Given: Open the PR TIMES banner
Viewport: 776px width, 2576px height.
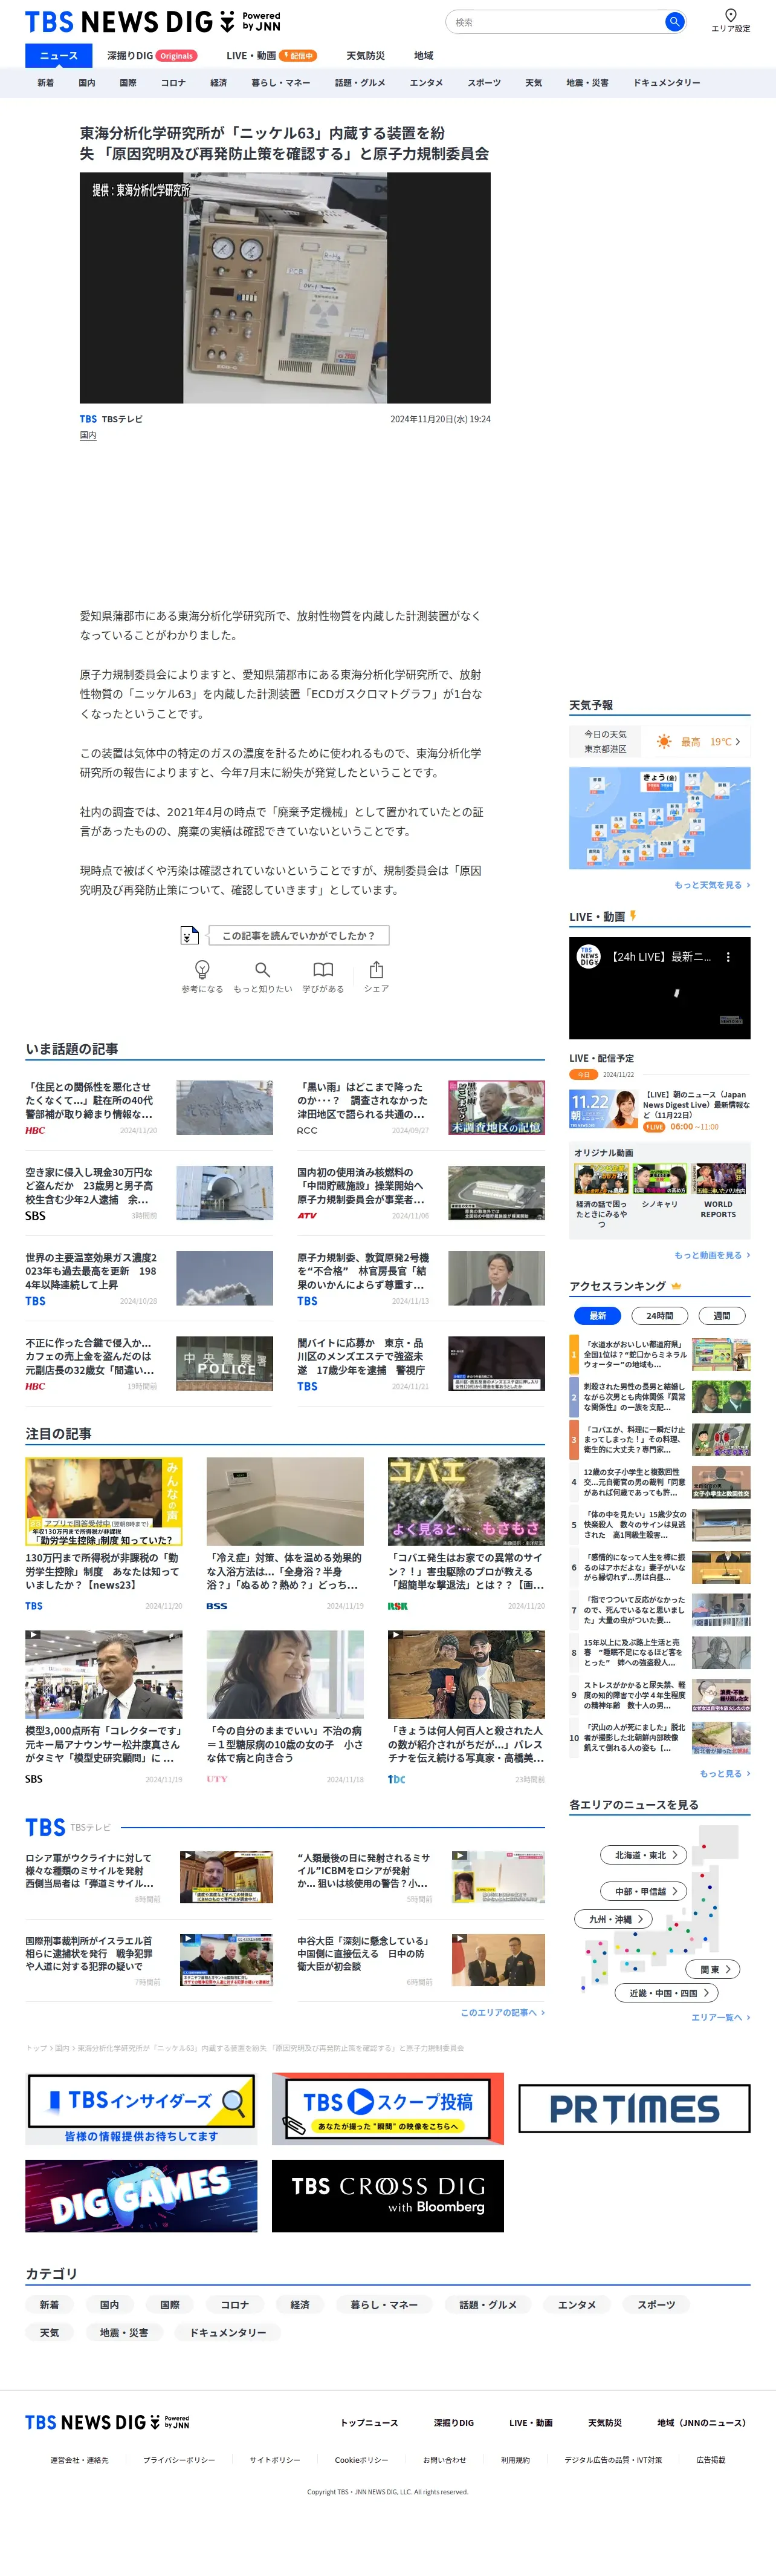Looking at the screenshot, I should (x=634, y=2108).
